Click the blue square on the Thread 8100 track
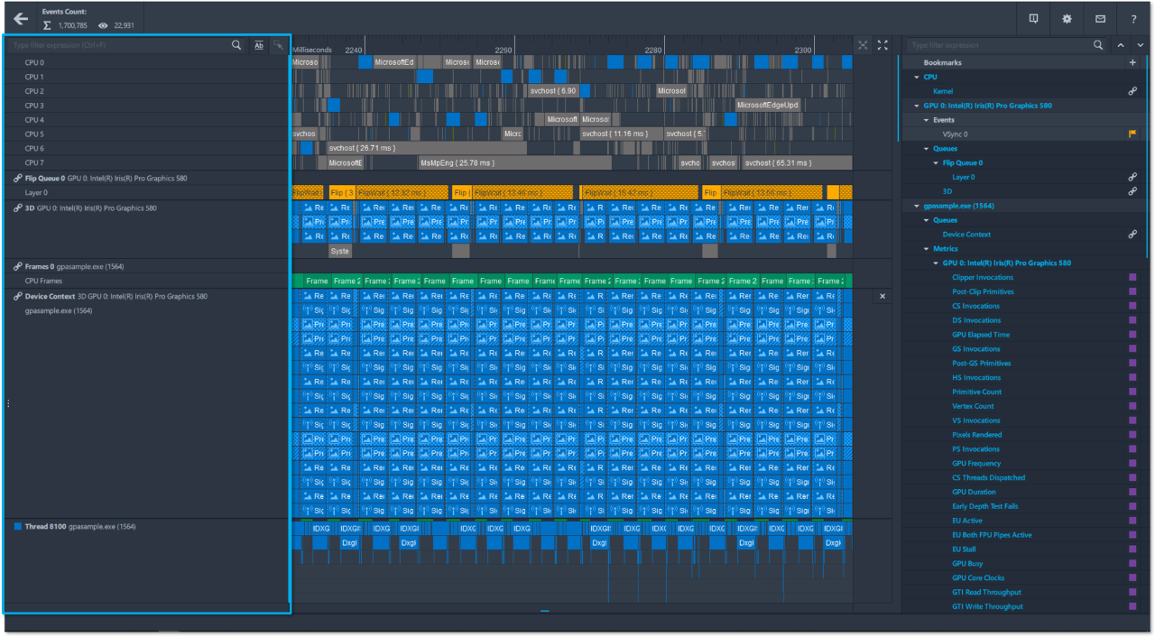The image size is (1155, 637). pyautogui.click(x=18, y=526)
